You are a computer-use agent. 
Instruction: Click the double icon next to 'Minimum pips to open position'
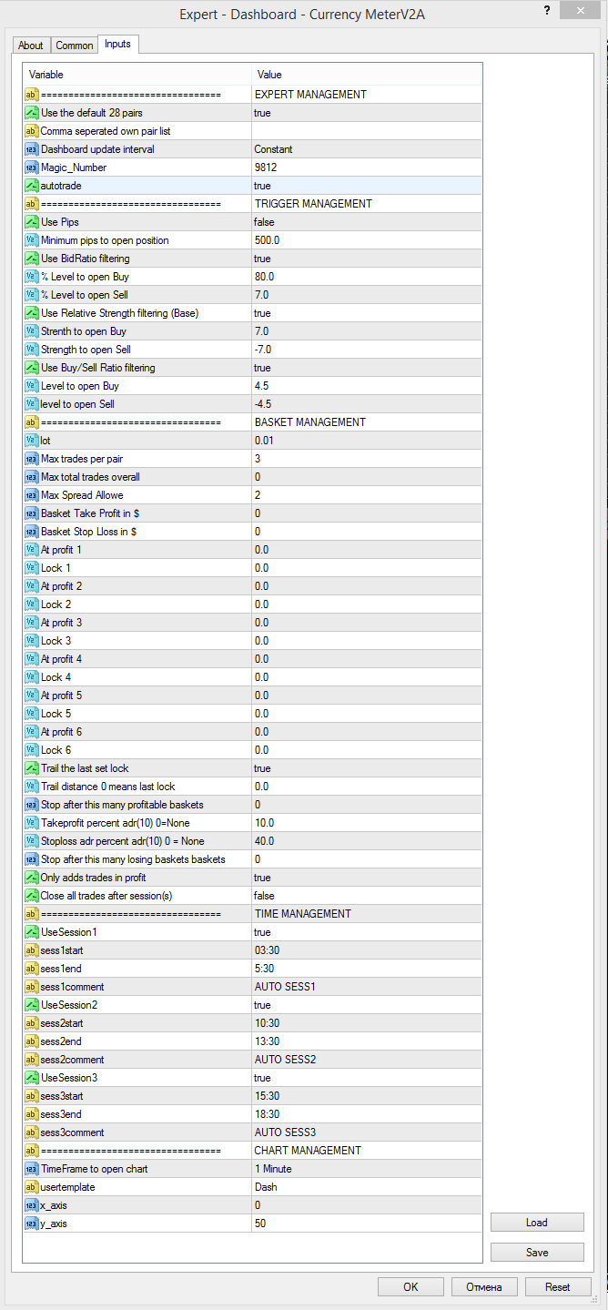coord(31,240)
